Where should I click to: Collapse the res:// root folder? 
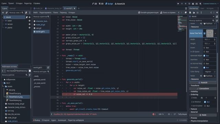point(2,83)
